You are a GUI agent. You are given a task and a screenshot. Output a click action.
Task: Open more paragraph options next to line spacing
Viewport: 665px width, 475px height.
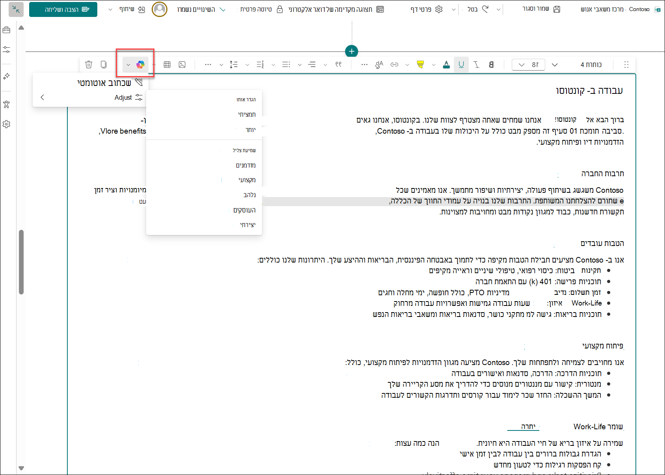point(208,65)
